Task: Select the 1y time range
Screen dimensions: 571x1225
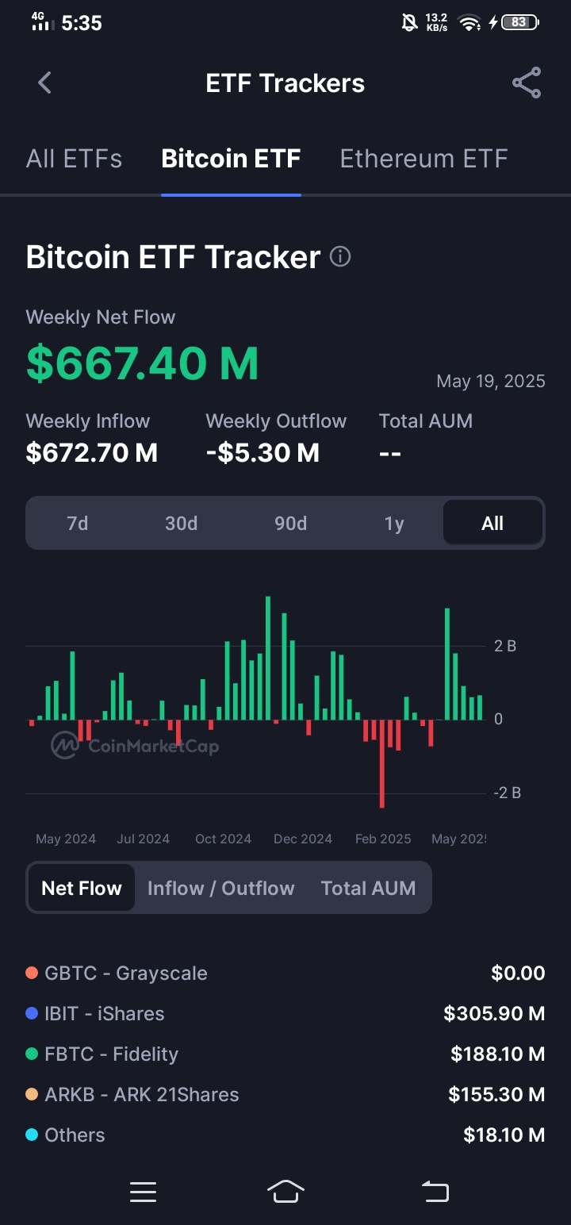Action: coord(394,524)
